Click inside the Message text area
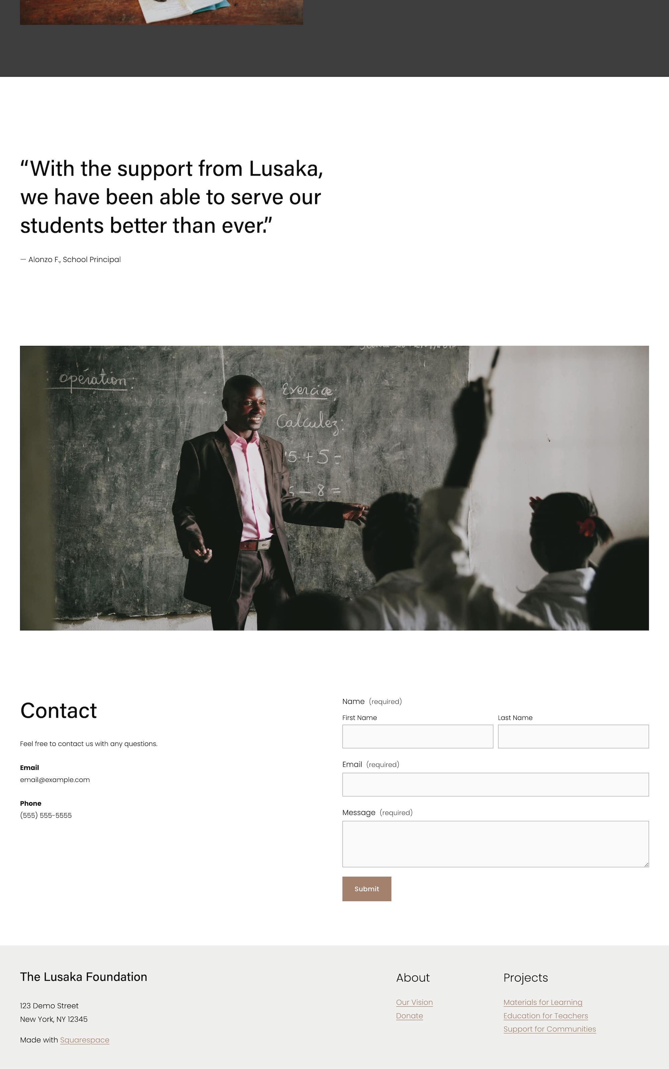The height and width of the screenshot is (1069, 669). click(495, 844)
